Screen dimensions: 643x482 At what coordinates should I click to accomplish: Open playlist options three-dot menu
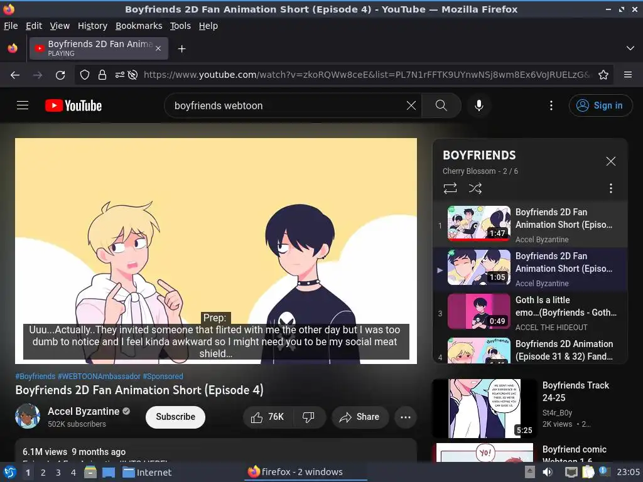[x=611, y=188]
